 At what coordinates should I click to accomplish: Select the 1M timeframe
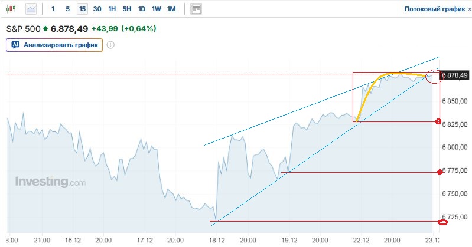[x=171, y=9]
